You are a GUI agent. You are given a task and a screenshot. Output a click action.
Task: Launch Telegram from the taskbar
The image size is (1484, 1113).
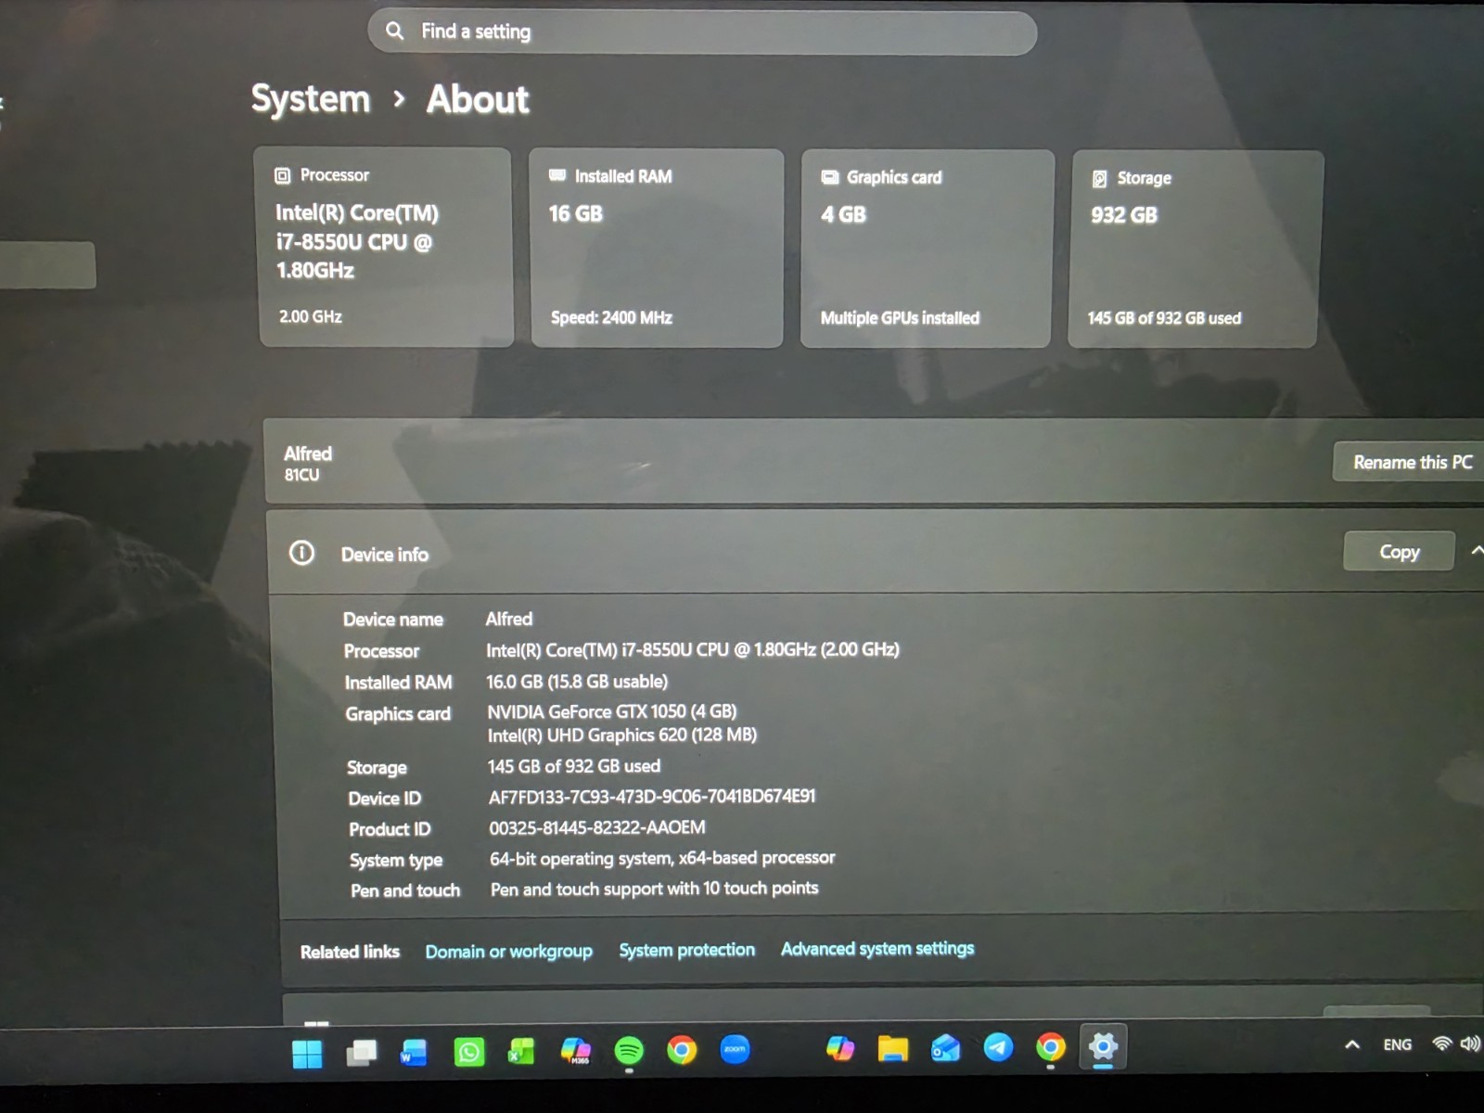point(998,1047)
